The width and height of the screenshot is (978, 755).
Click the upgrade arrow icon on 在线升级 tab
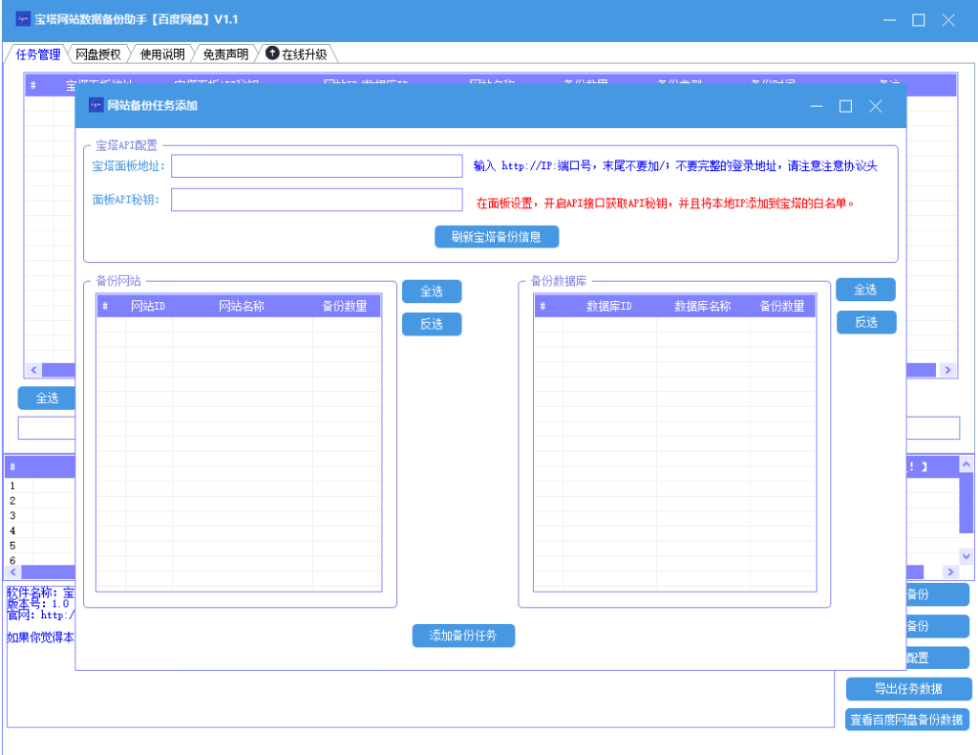click(x=272, y=53)
